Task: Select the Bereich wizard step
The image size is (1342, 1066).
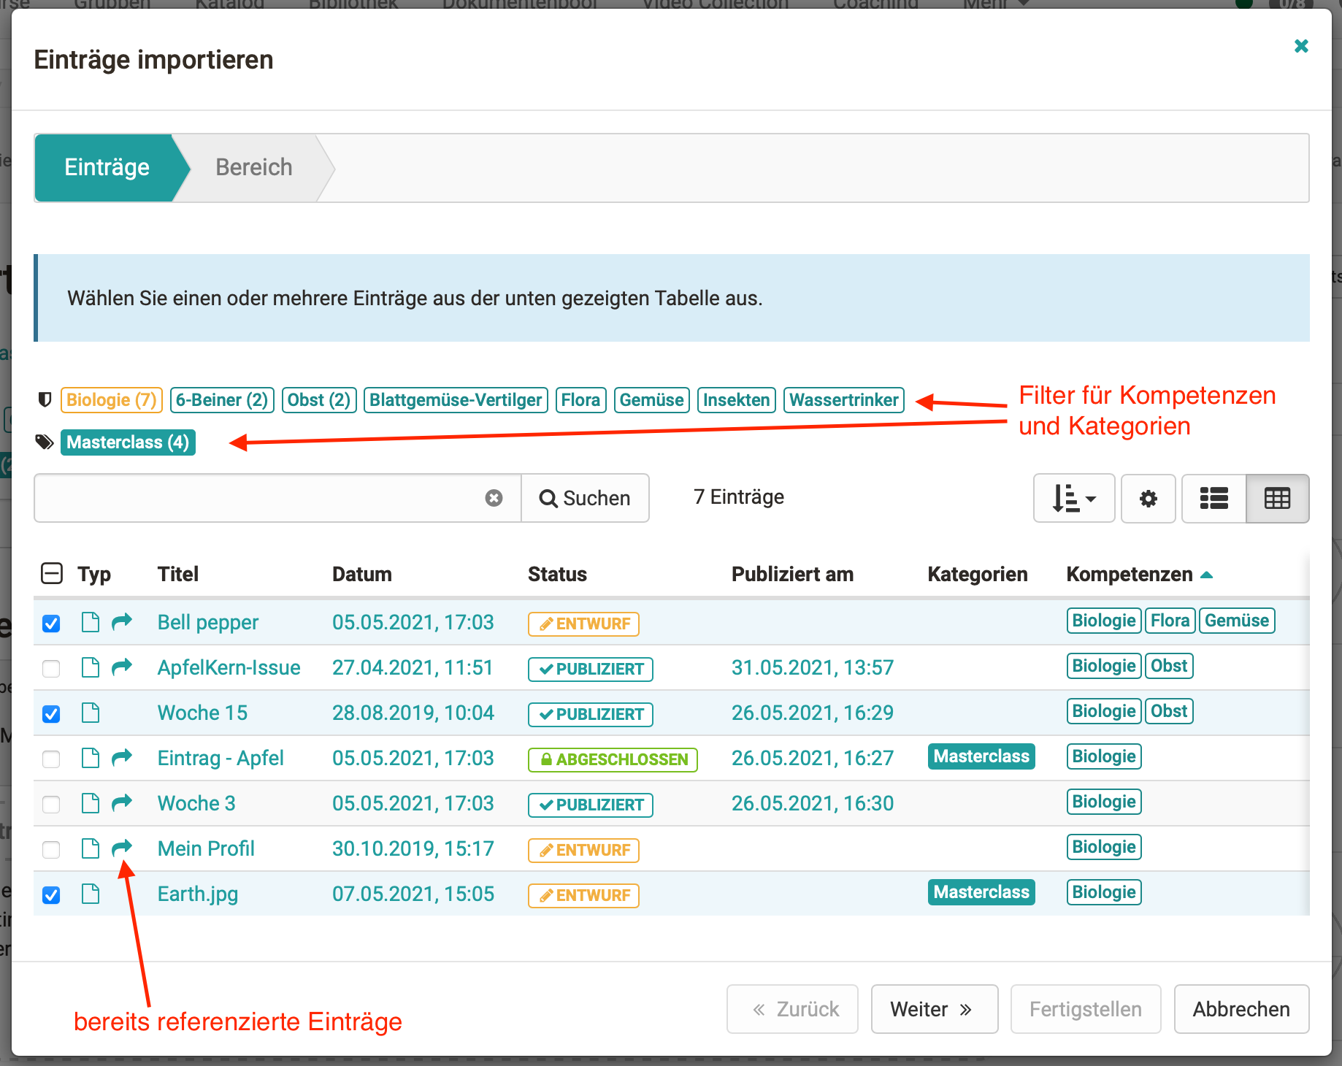Action: (254, 167)
